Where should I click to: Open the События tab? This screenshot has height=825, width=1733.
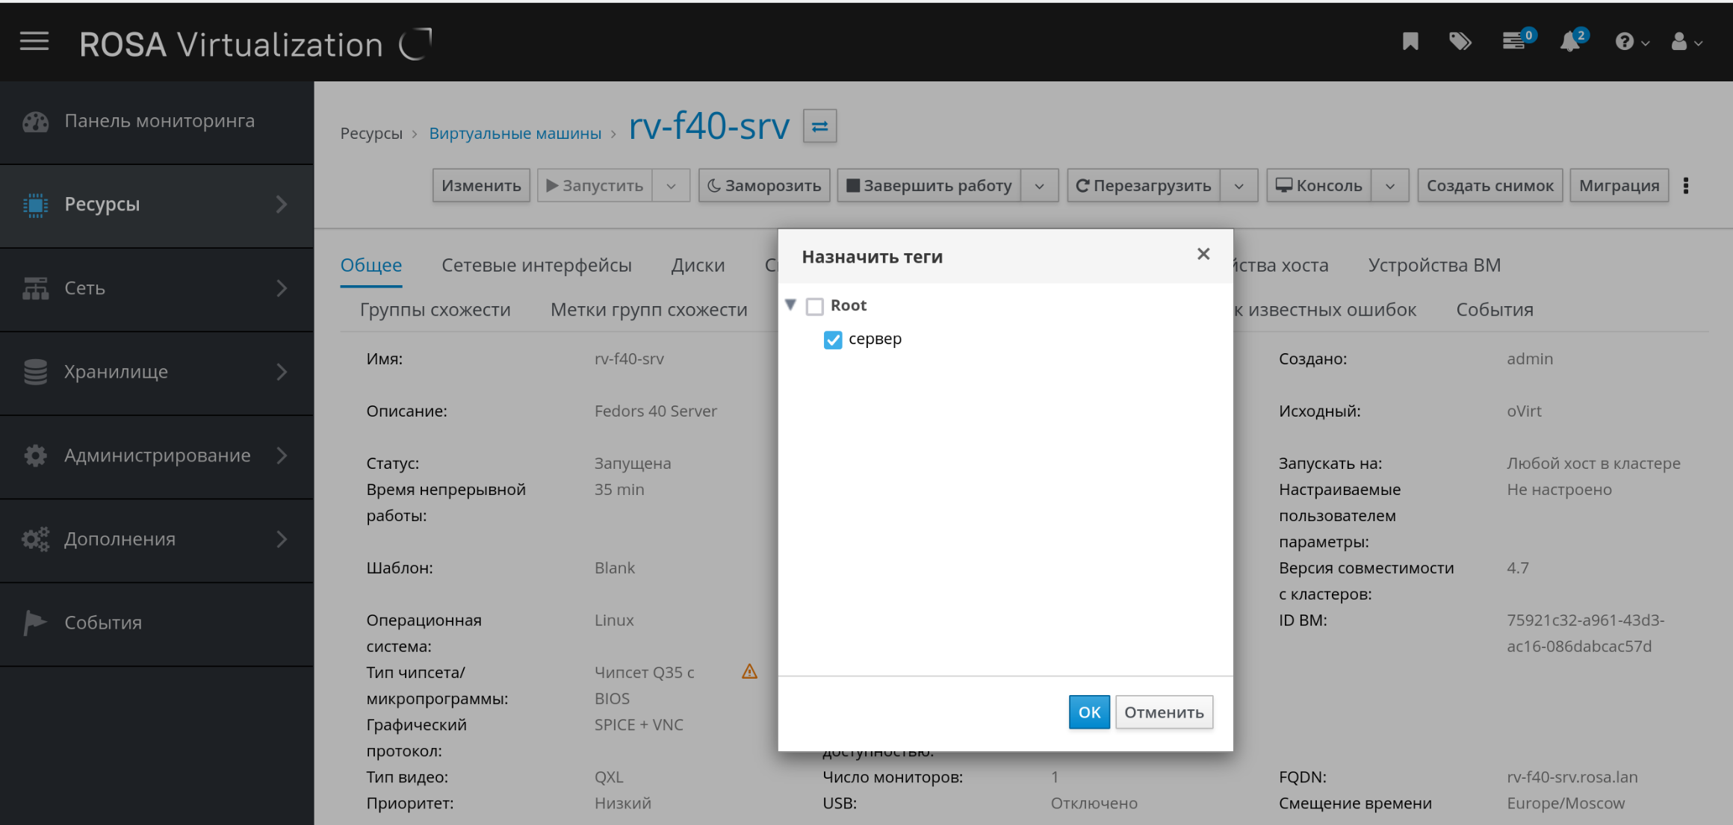pos(1494,310)
